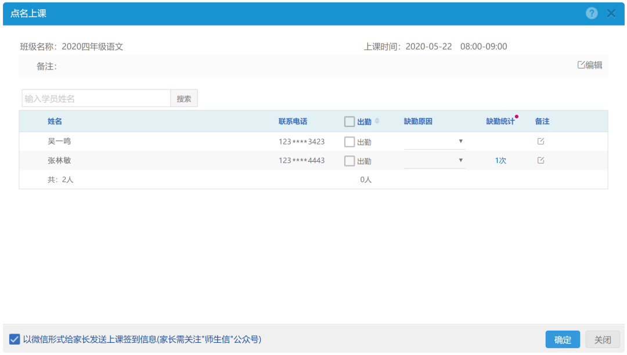The width and height of the screenshot is (627, 355).
Task: Click the 搜索 button
Action: [x=184, y=99]
